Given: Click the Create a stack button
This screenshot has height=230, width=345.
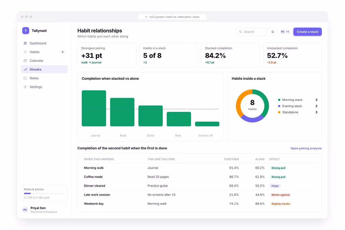Looking at the screenshot, I should pos(307,32).
